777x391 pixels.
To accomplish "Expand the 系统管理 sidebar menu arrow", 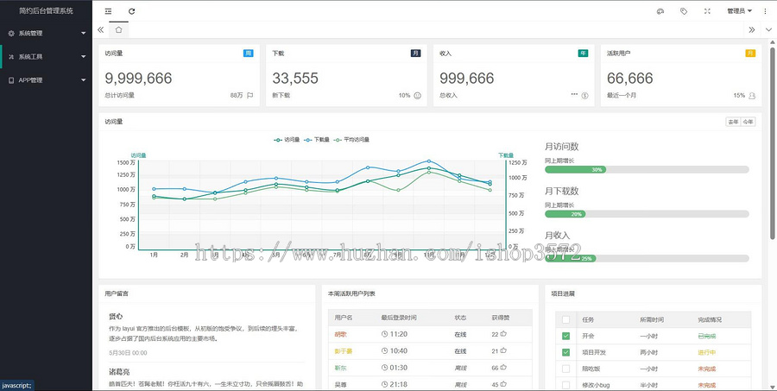I will pos(83,33).
